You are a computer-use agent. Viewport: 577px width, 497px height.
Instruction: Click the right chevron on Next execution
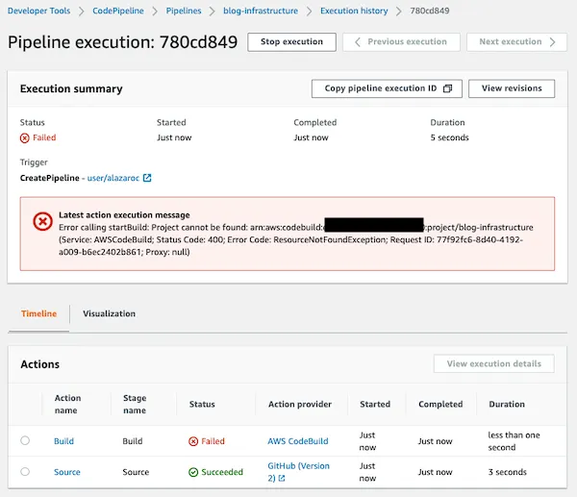(552, 42)
